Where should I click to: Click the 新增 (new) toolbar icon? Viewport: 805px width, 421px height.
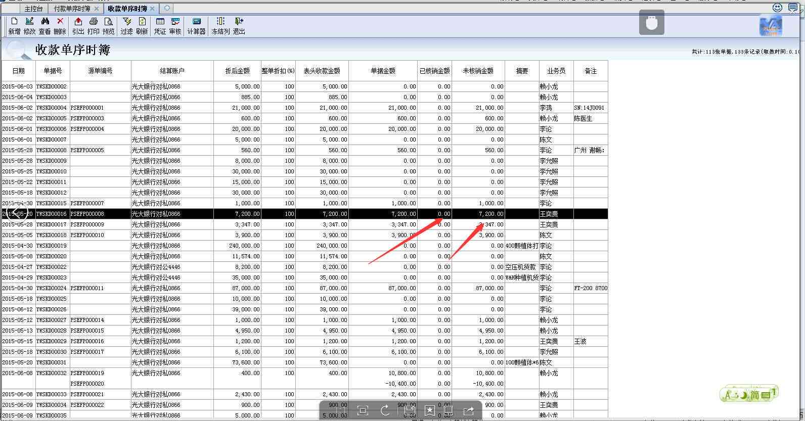tap(14, 25)
